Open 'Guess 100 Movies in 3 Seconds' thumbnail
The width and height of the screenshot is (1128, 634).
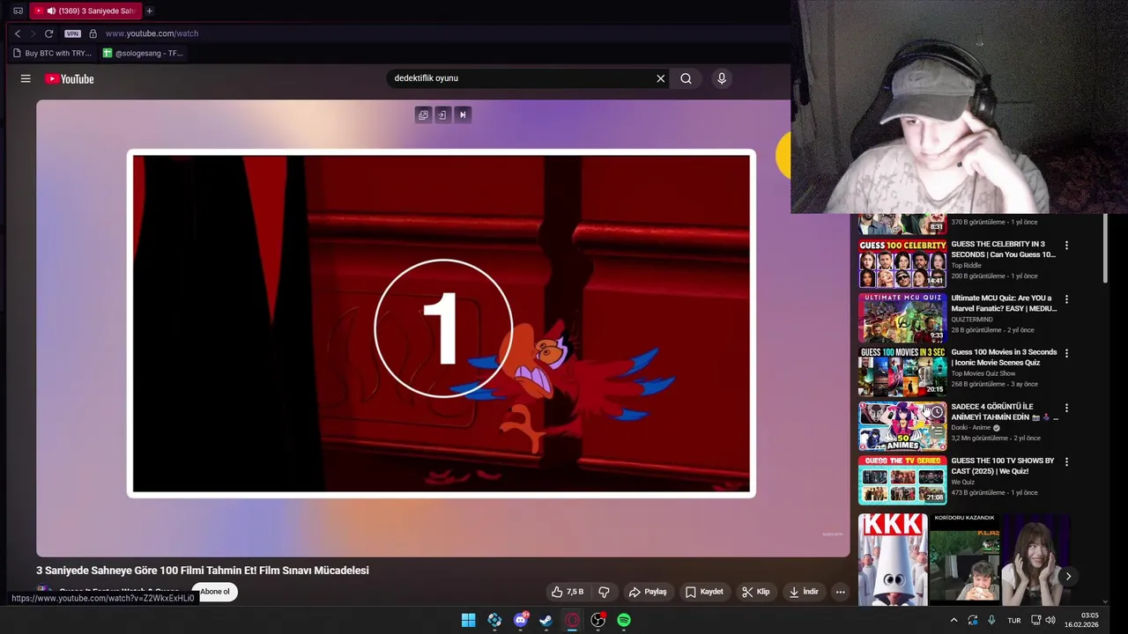(x=902, y=372)
